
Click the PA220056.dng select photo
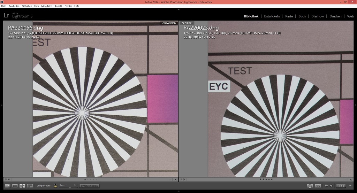point(105,99)
